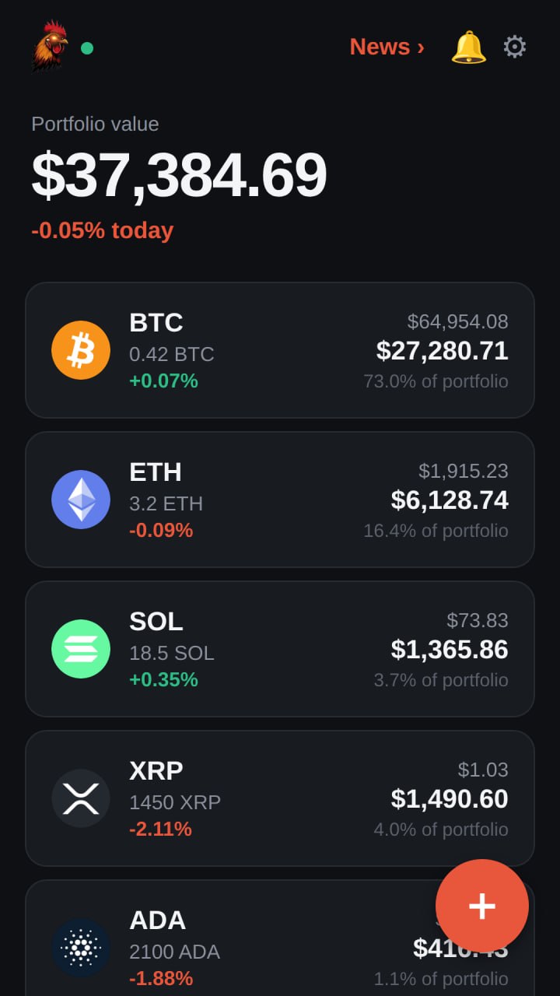The height and width of the screenshot is (996, 560).
Task: Open the BTC holding card
Action: click(280, 350)
